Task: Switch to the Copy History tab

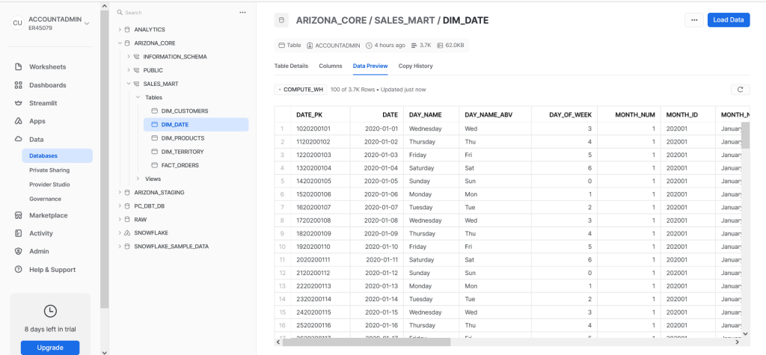Action: [x=415, y=66]
